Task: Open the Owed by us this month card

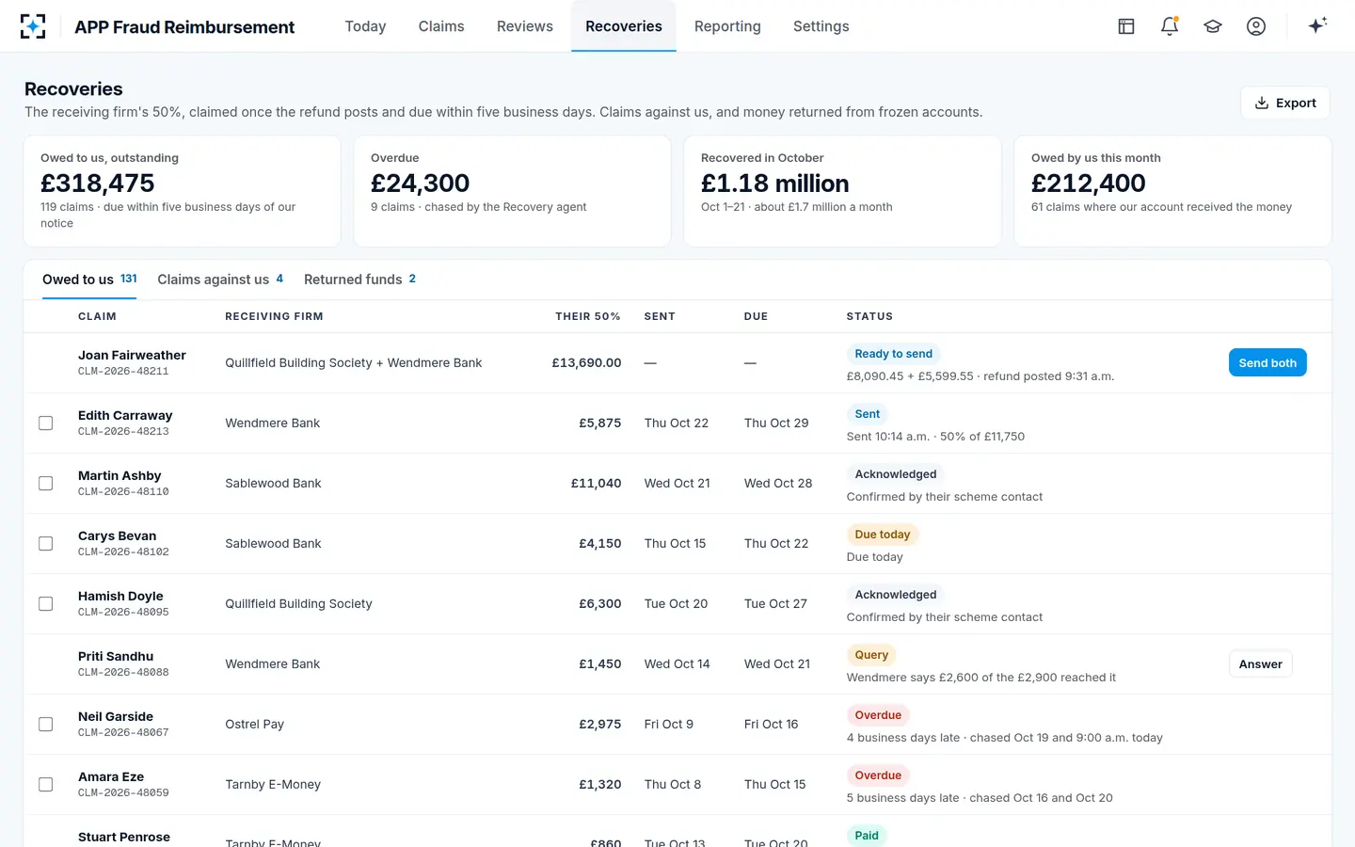Action: coord(1172,191)
